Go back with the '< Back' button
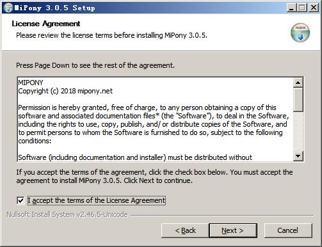Screen dimensions: 322x247 pos(185,230)
